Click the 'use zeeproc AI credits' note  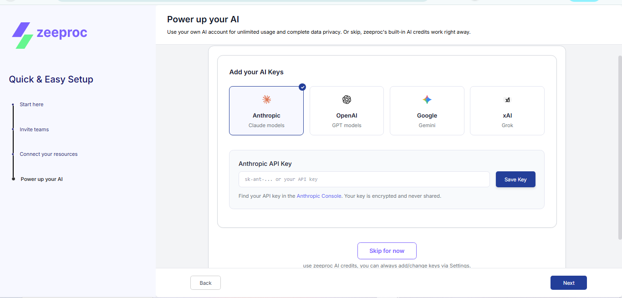[387, 266]
